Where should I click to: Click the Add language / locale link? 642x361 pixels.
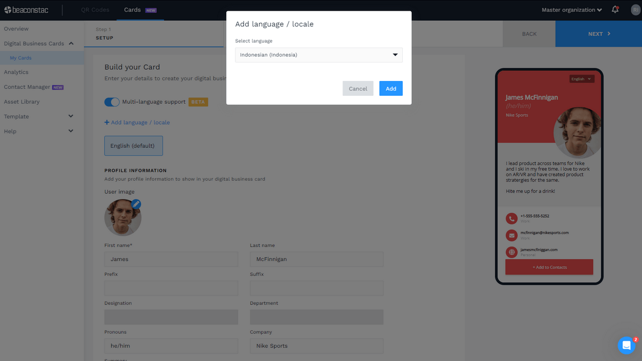137,122
